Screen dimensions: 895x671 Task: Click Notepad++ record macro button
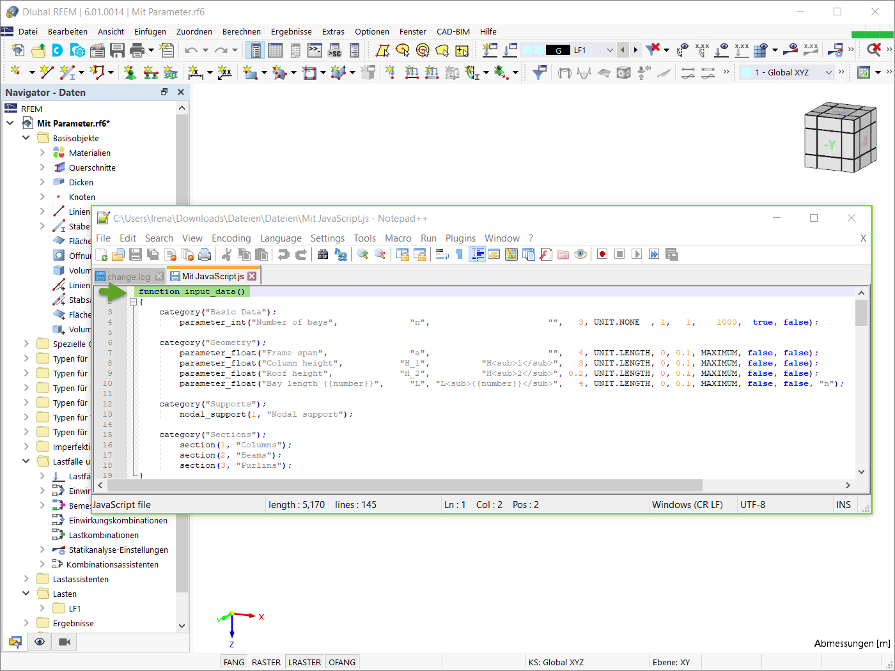coord(602,254)
